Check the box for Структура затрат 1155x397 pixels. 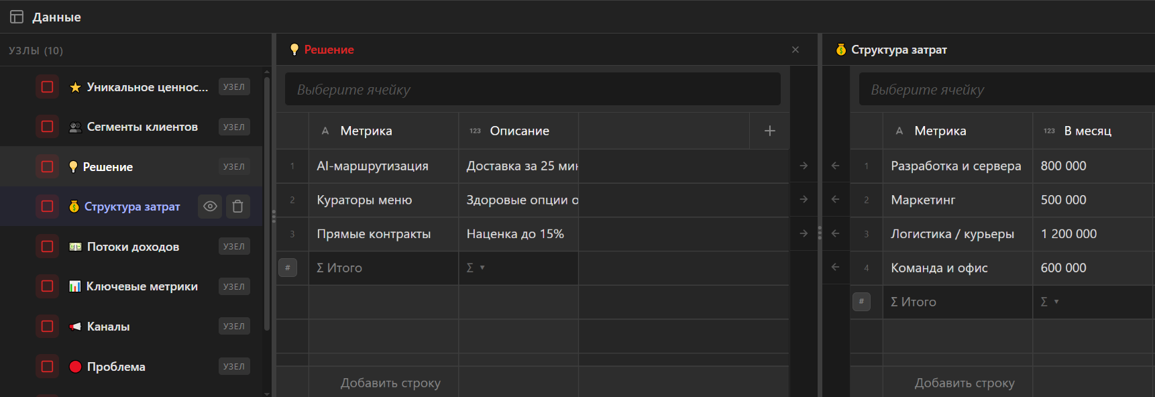[47, 207]
